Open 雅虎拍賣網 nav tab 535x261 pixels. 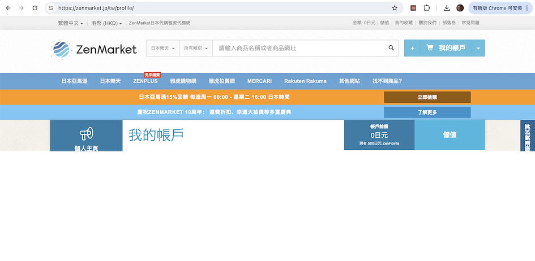point(222,81)
